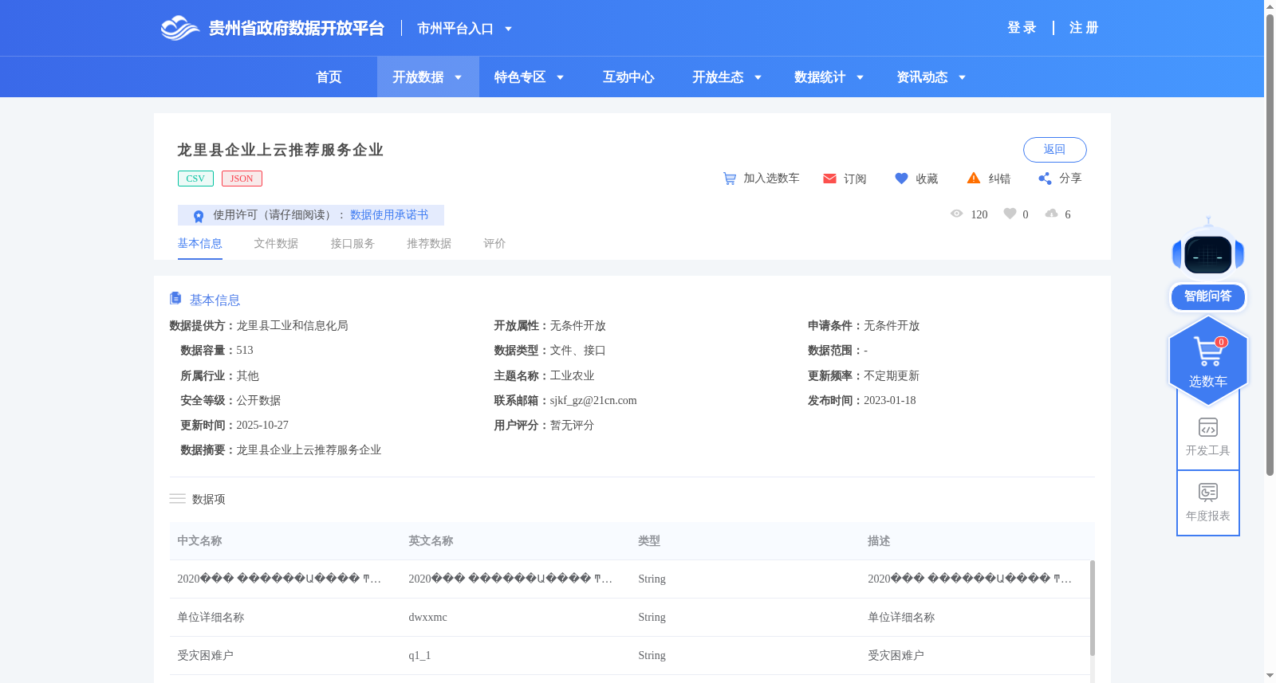The width and height of the screenshot is (1276, 683).
Task: Click the 2023-01-18 publish date
Action: click(x=889, y=401)
